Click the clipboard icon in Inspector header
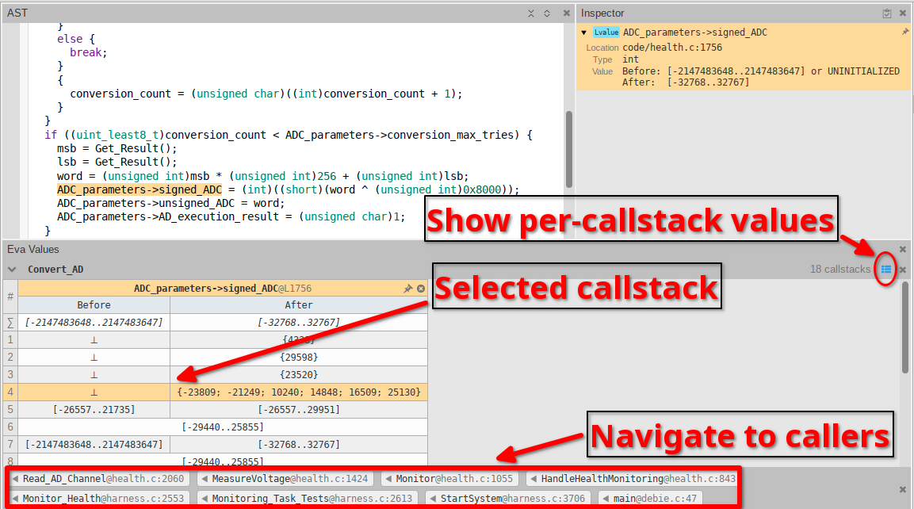 886,13
